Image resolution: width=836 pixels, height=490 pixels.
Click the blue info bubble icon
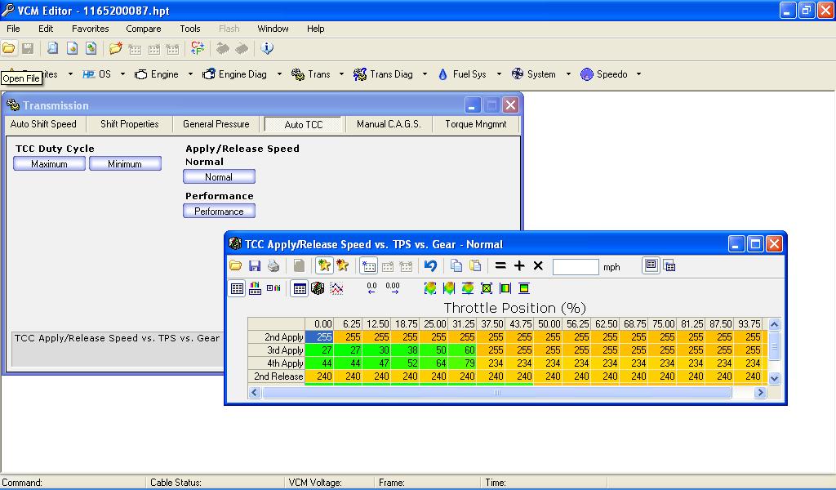(x=267, y=48)
